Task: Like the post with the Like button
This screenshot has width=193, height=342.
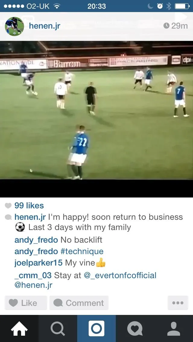Action: click(26, 303)
